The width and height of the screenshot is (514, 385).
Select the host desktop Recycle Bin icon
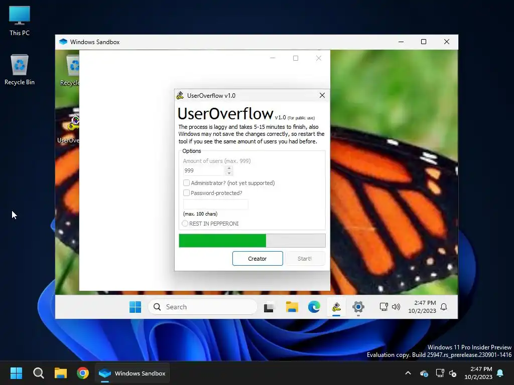(20, 69)
